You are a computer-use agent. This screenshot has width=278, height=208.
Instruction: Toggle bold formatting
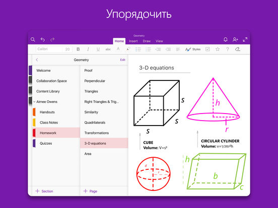(78, 49)
